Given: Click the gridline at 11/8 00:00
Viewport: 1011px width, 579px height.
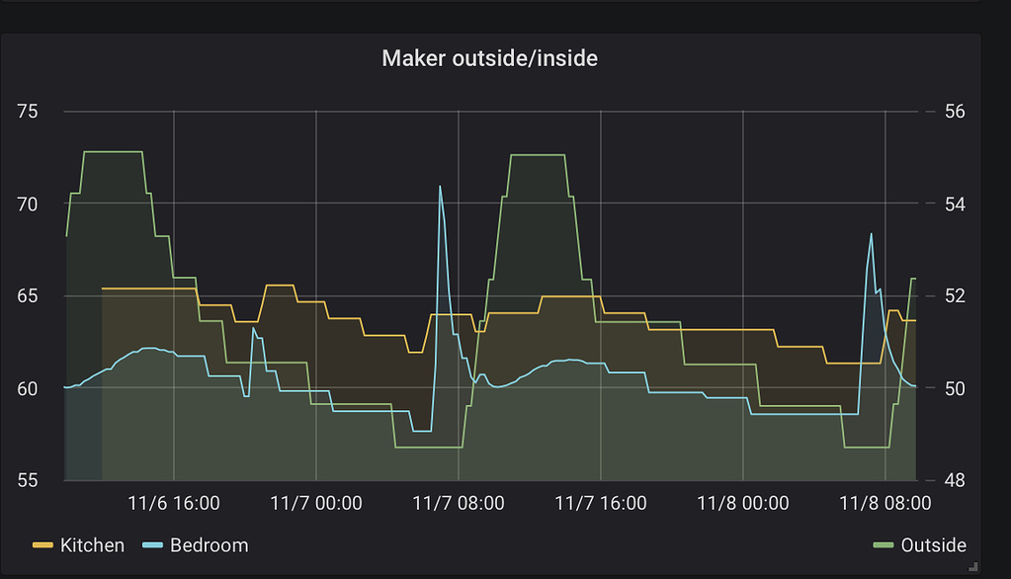Looking at the screenshot, I should click(x=743, y=296).
